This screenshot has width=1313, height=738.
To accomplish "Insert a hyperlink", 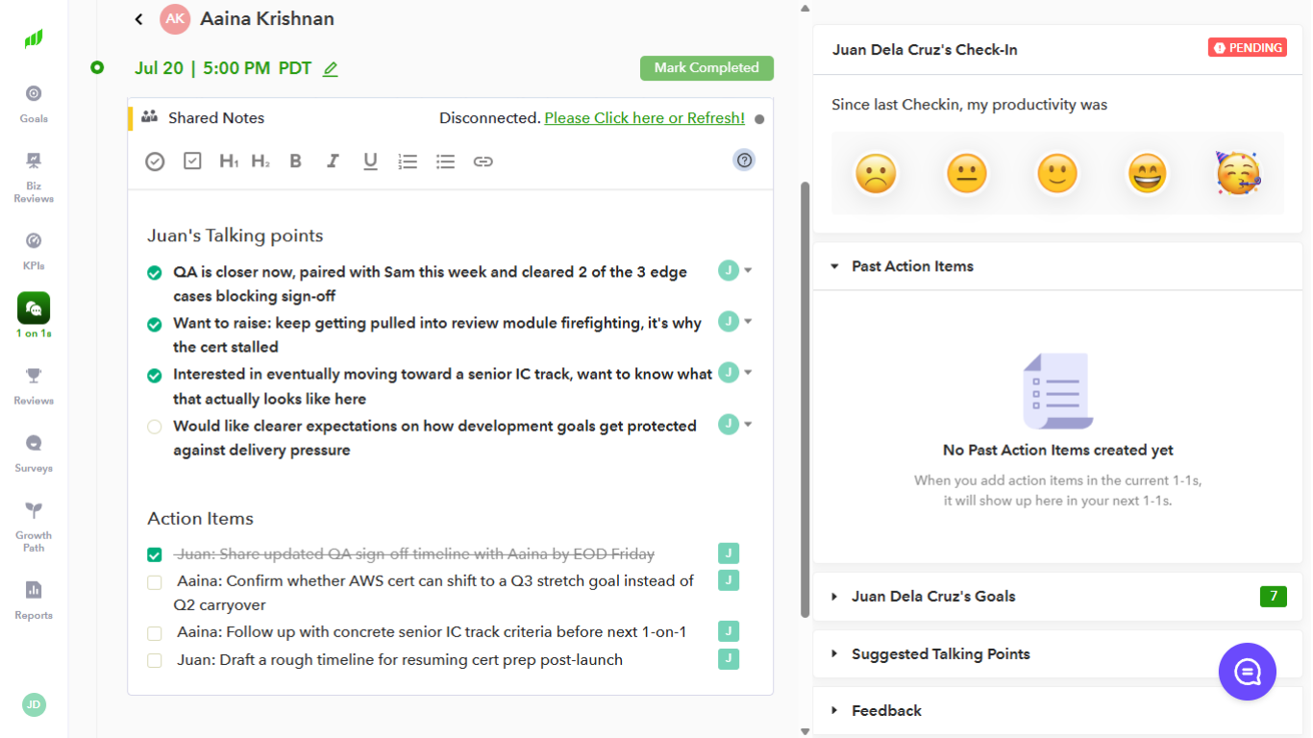I will [x=483, y=161].
